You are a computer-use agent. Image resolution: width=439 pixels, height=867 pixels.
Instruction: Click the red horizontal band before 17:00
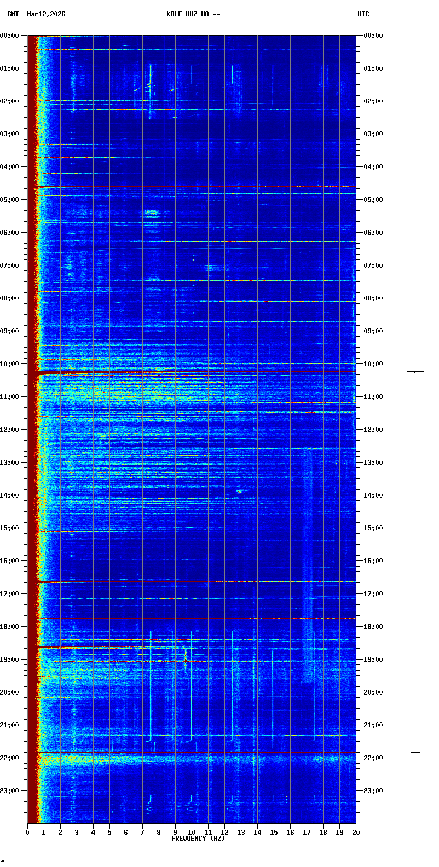[x=192, y=582]
